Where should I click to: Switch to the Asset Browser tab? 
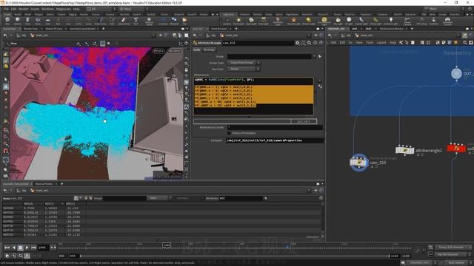[x=219, y=29]
